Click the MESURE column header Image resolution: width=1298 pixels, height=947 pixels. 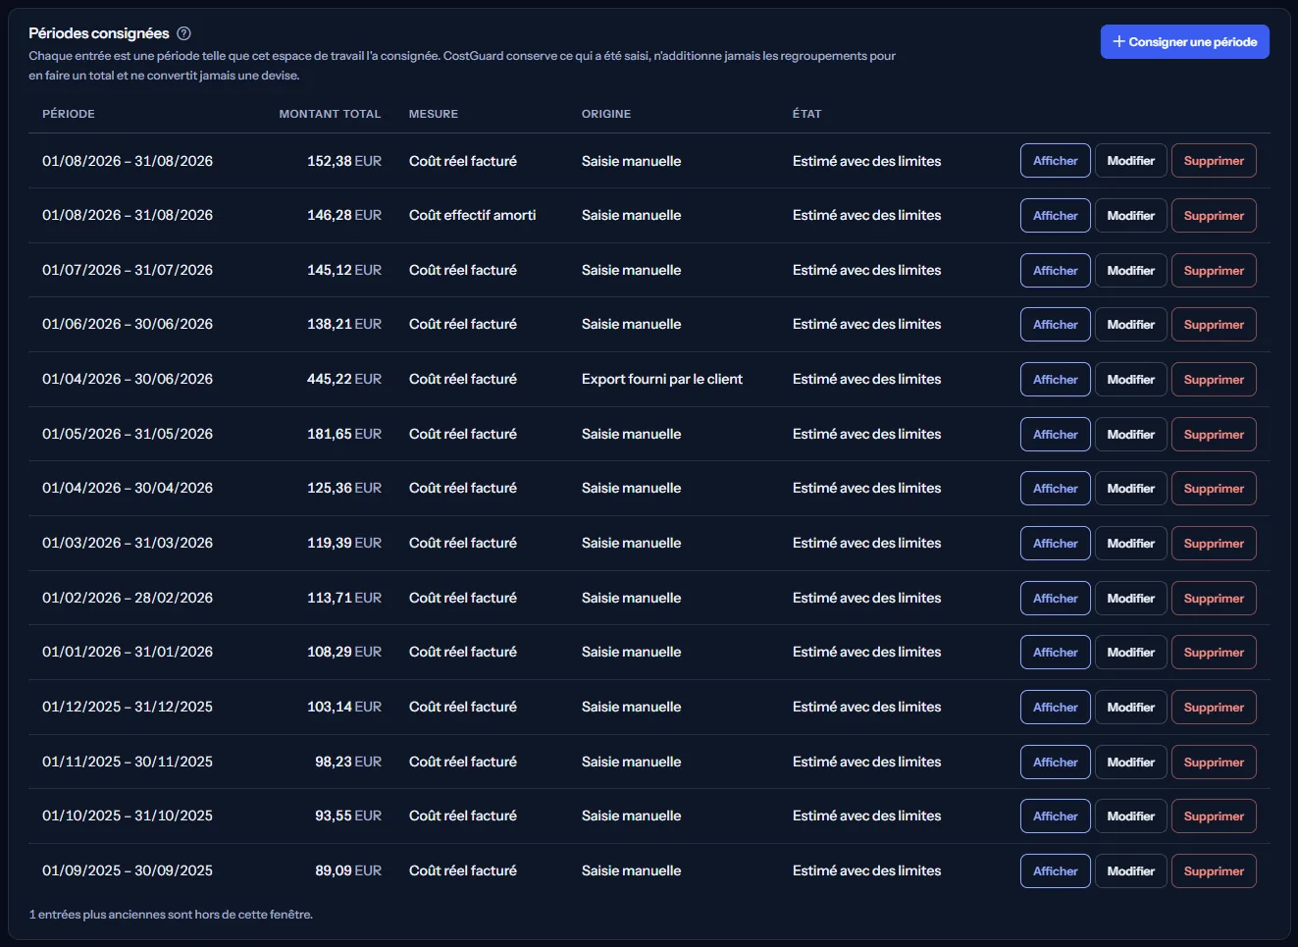tap(434, 114)
